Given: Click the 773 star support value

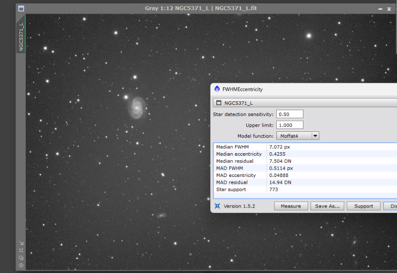Looking at the screenshot, I should (273, 190).
